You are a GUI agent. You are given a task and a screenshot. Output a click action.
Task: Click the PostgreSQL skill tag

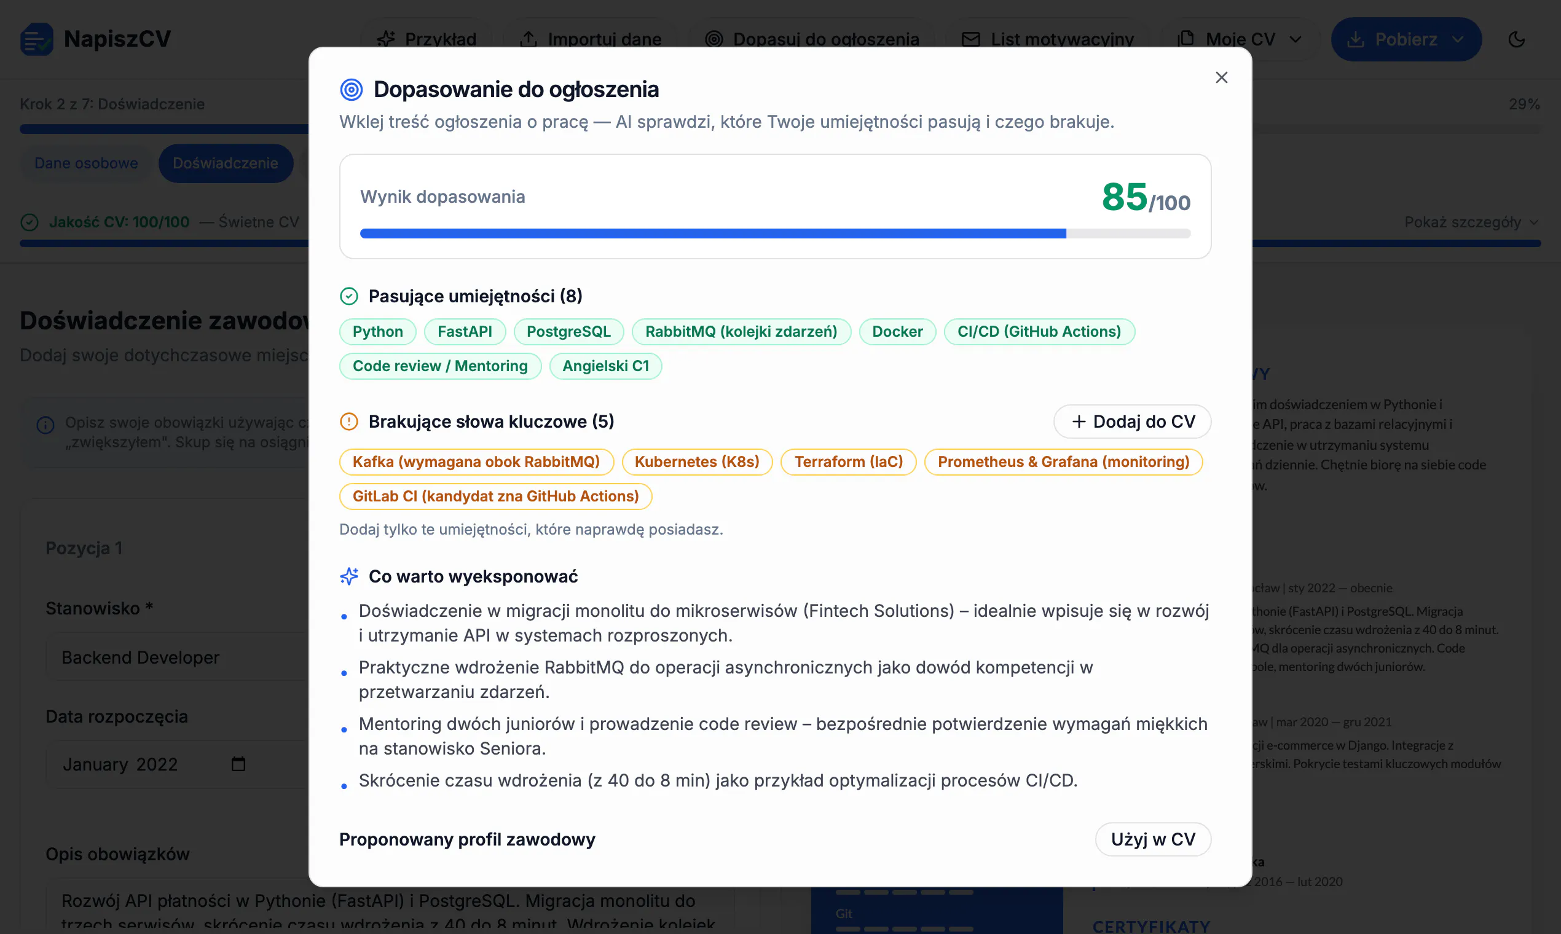568,332
